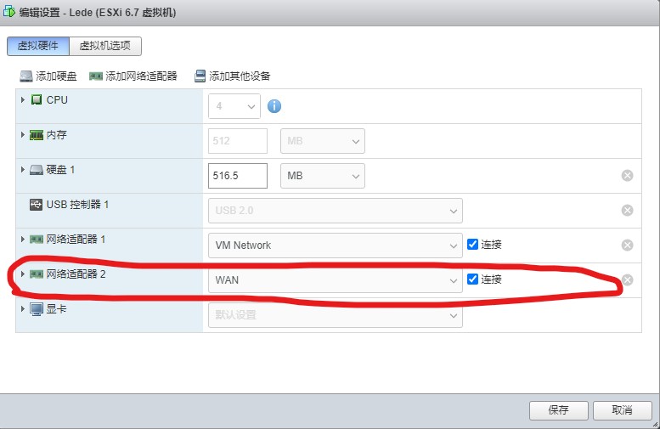660x429 pixels.
Task: Click the 网络适配器 2 card icon
Action: [x=37, y=274]
